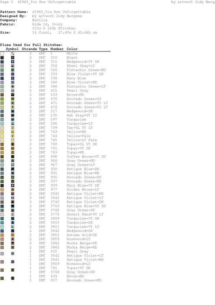Select the Turquoise-VY DK 3809 color swatch
Image resolution: width=215 pixels, height=305 pixels.
(x=2, y=219)
